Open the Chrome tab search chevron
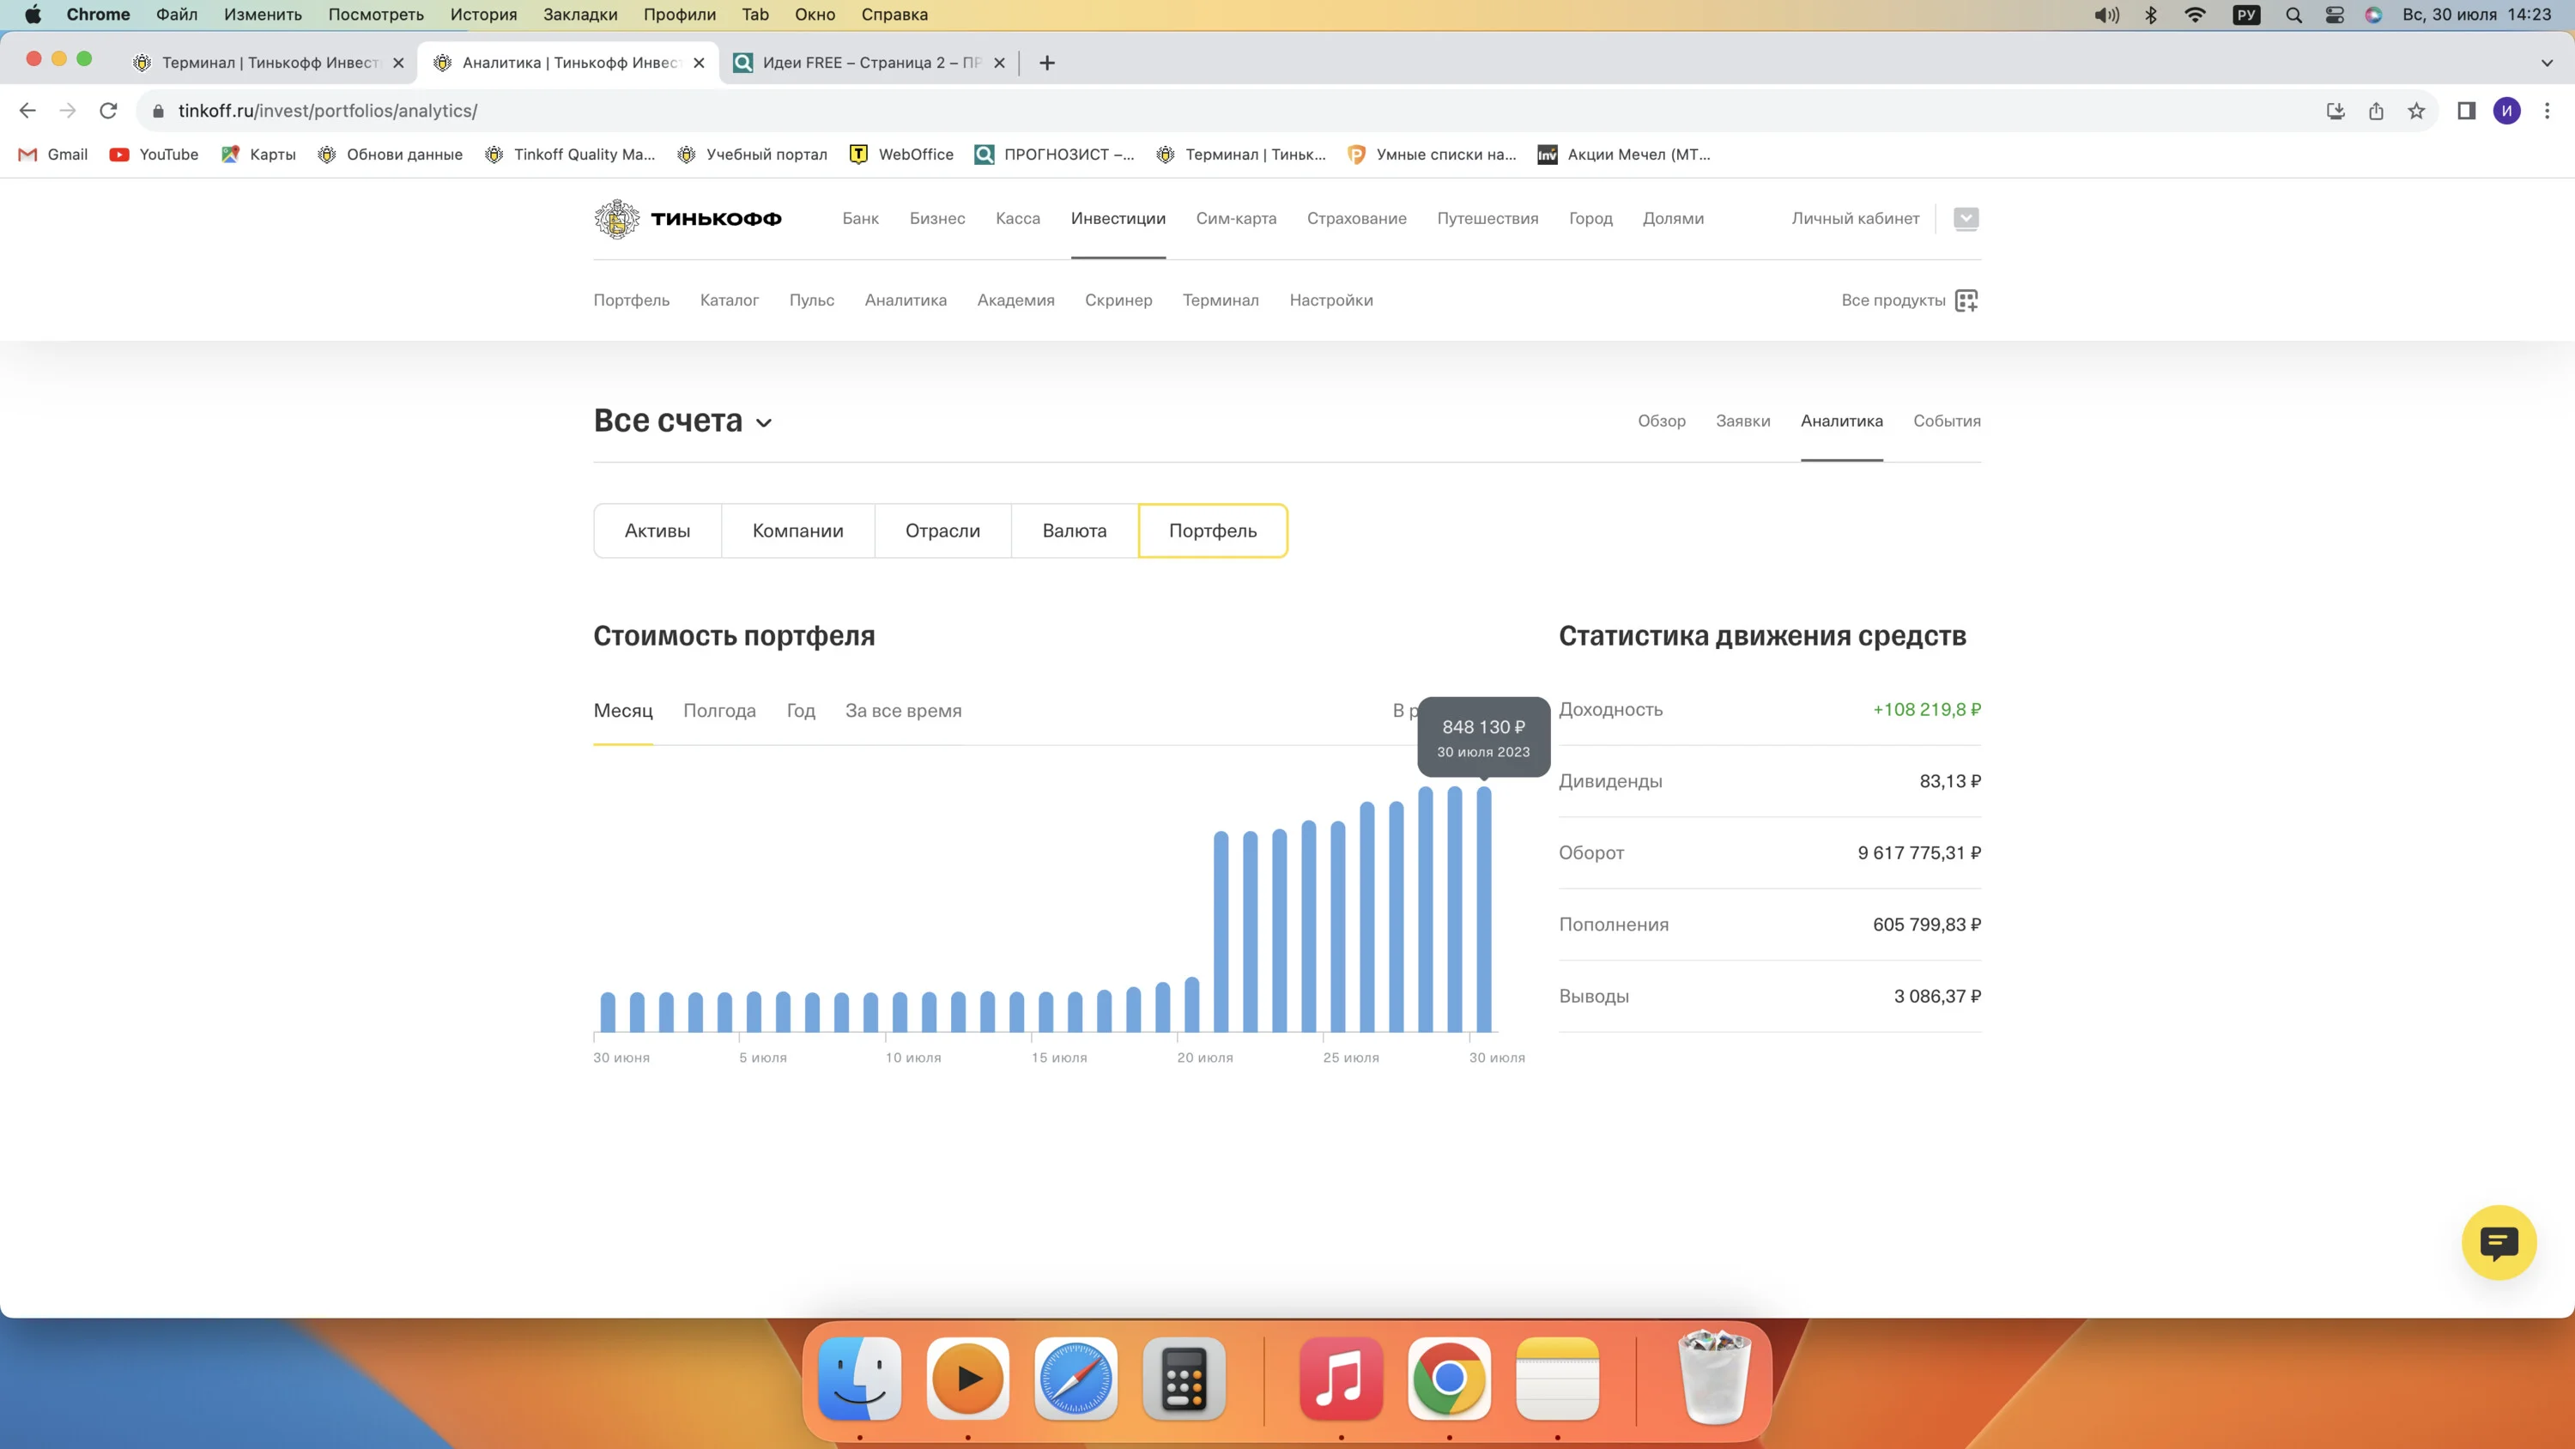2575x1449 pixels. point(2546,63)
